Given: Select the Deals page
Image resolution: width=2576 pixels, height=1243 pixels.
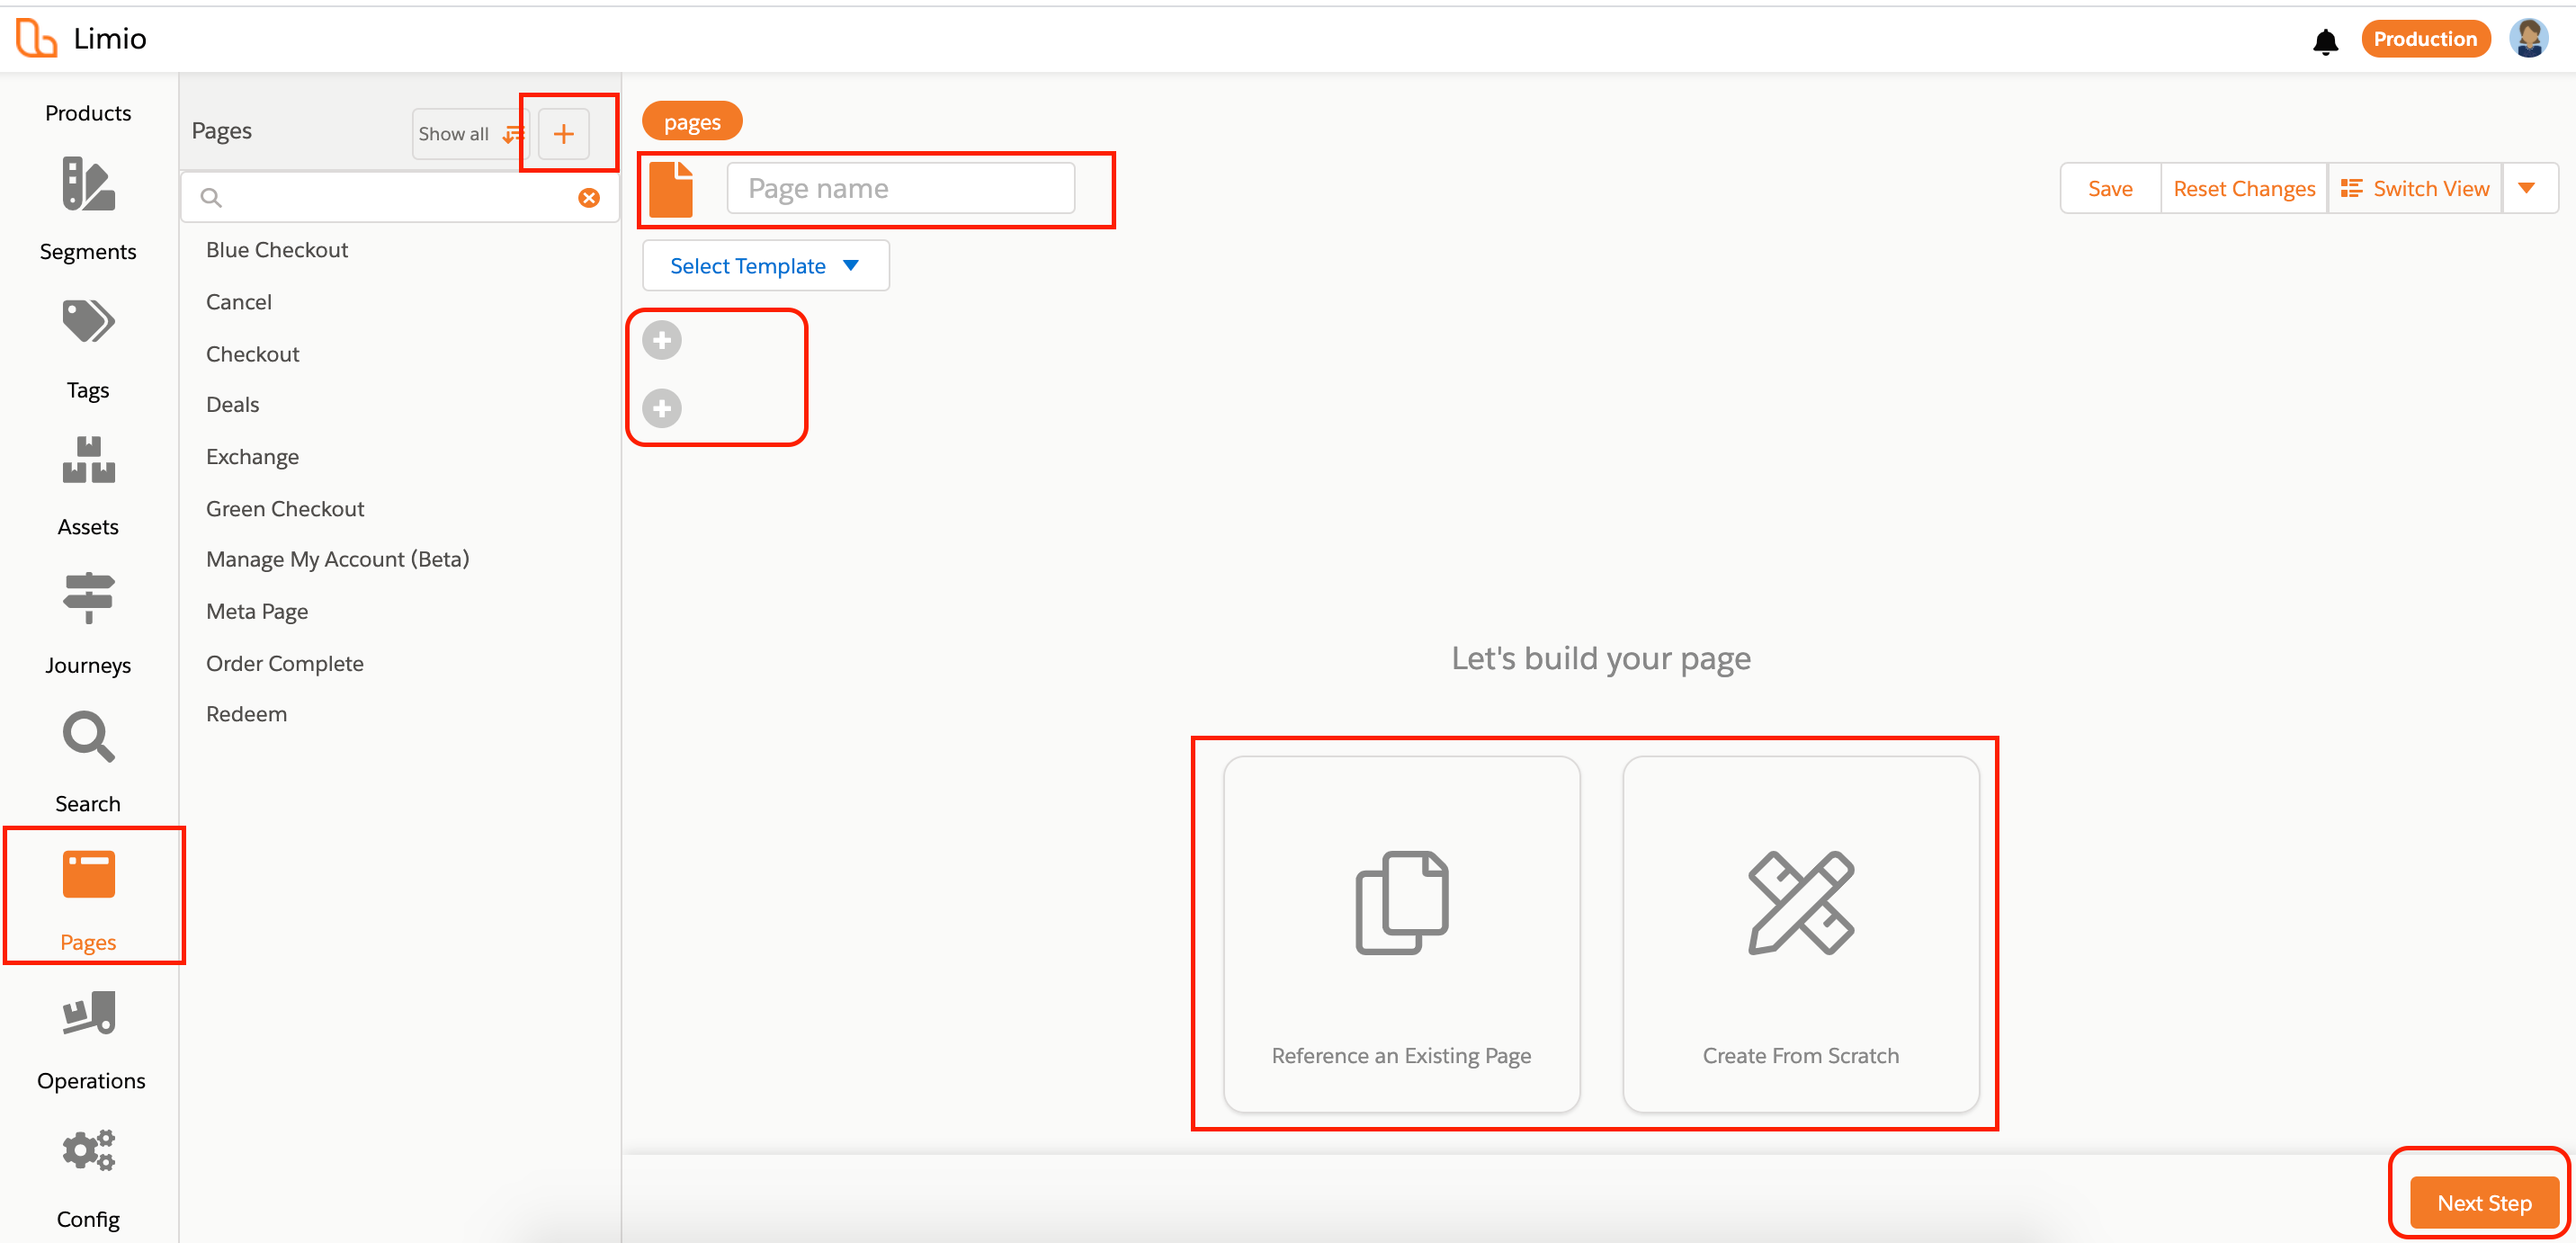Looking at the screenshot, I should pos(233,404).
